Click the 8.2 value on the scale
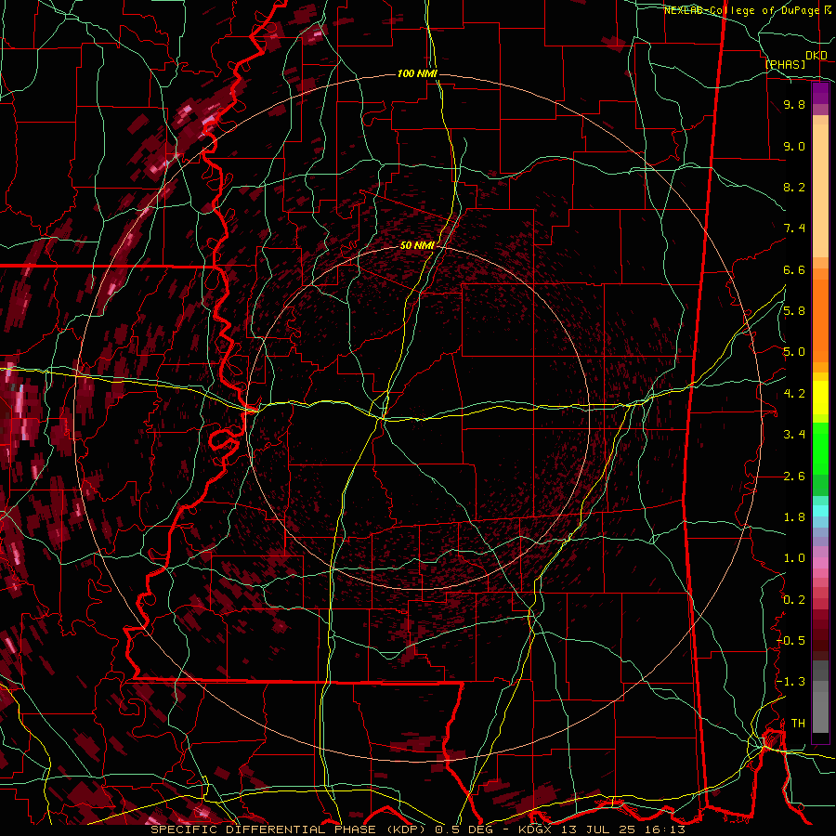836x836 pixels. tap(794, 187)
